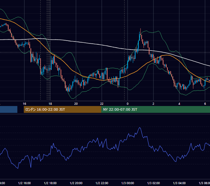Click the hour label 22 on upper axis

[102, 104]
